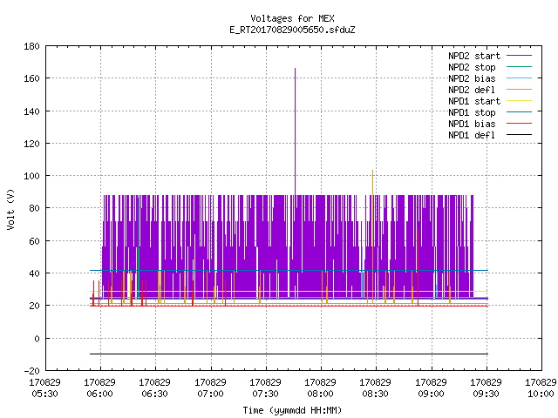558x418 pixels.
Task: Click the 'NPD1 stop' legend label
Action: tap(472, 112)
